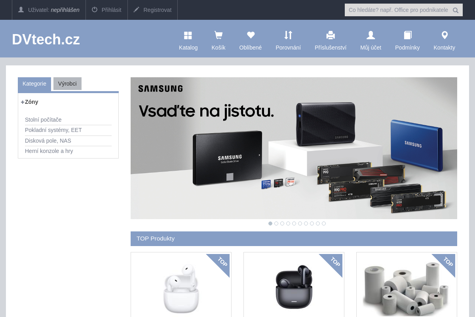Select the tenth carousel dot
Image resolution: width=475 pixels, height=317 pixels.
click(324, 223)
